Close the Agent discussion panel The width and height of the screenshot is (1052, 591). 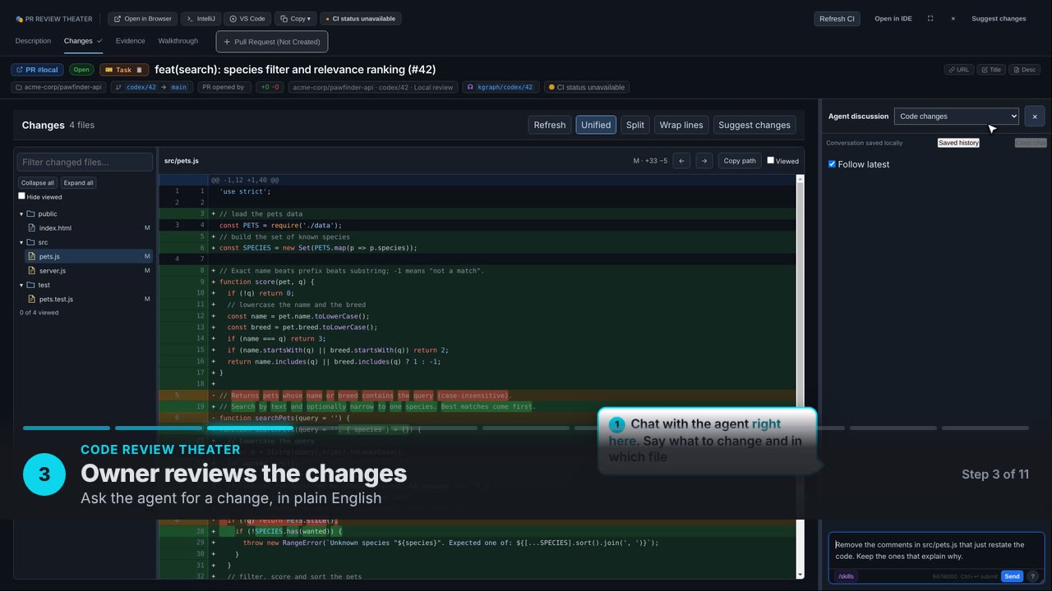click(x=1035, y=117)
